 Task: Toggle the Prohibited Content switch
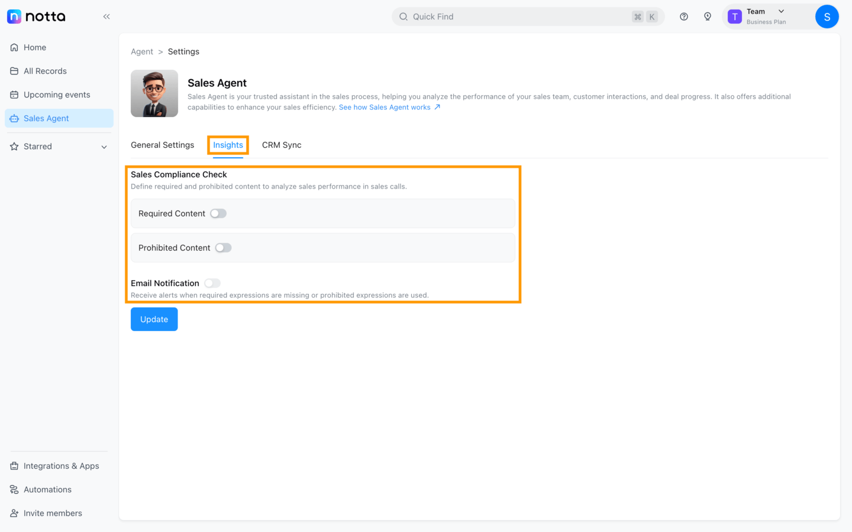pyautogui.click(x=223, y=248)
